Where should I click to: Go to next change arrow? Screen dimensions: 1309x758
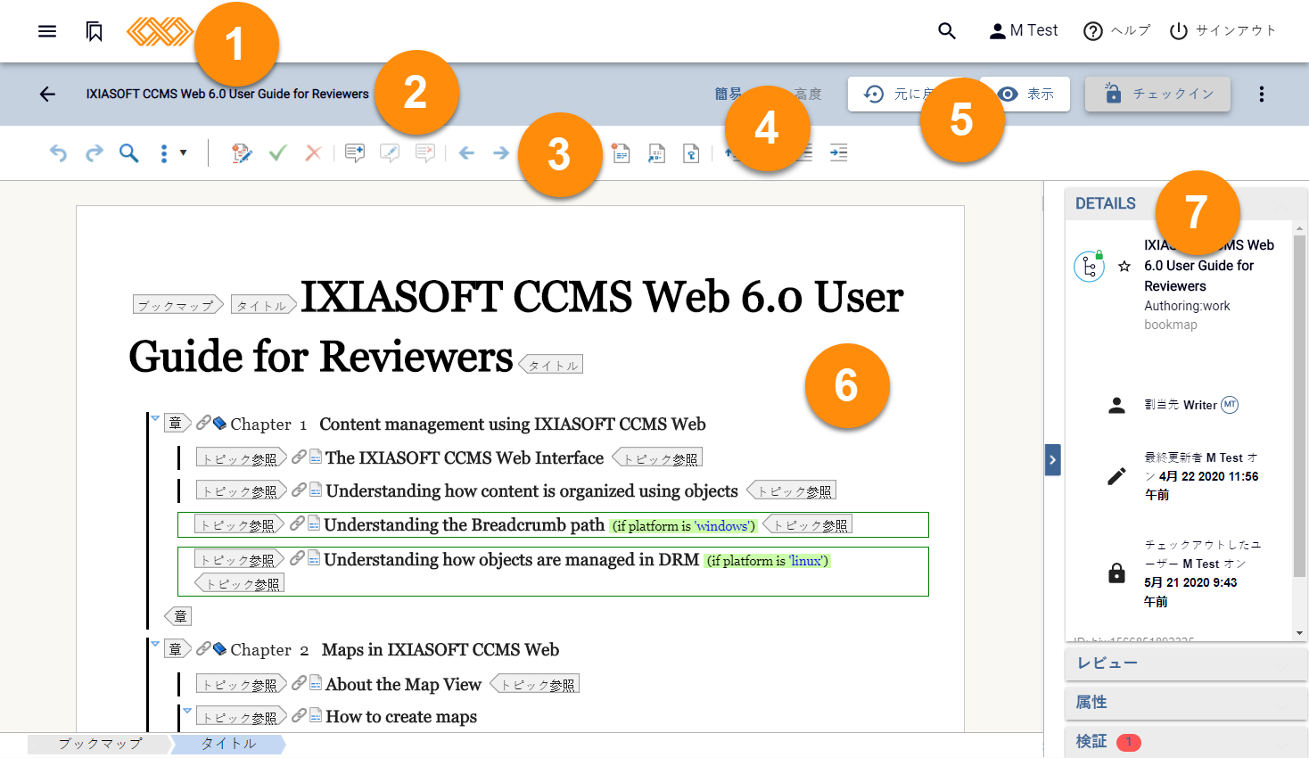pyautogui.click(x=501, y=153)
